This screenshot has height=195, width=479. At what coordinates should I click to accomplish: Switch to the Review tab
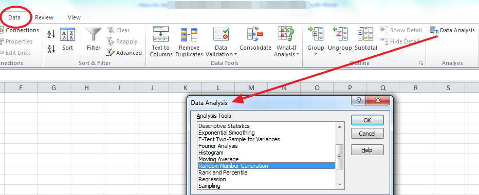[44, 17]
